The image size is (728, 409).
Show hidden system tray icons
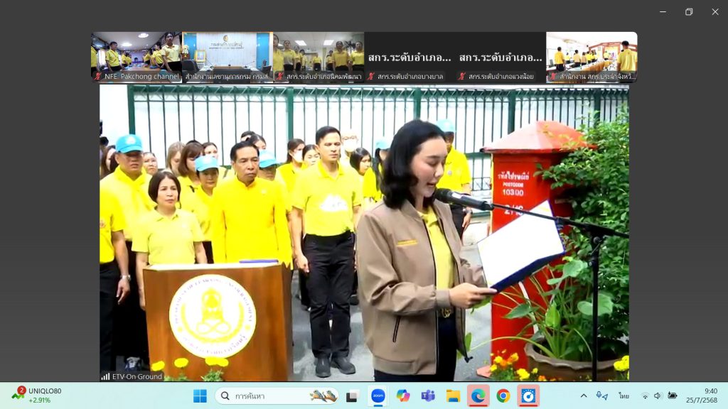click(584, 396)
